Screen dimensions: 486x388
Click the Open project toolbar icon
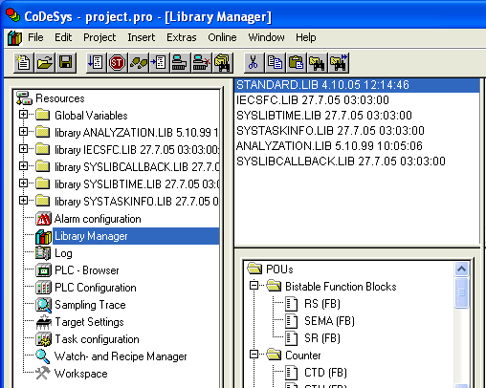[45, 62]
